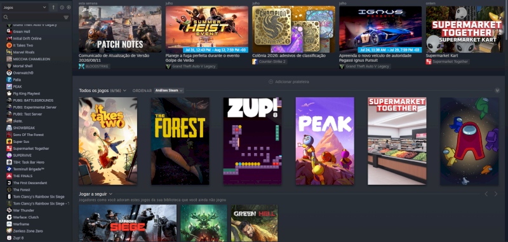The image size is (508, 242).
Task: Click the red THE FINALS icon in the sidebar
Action: tap(9, 176)
